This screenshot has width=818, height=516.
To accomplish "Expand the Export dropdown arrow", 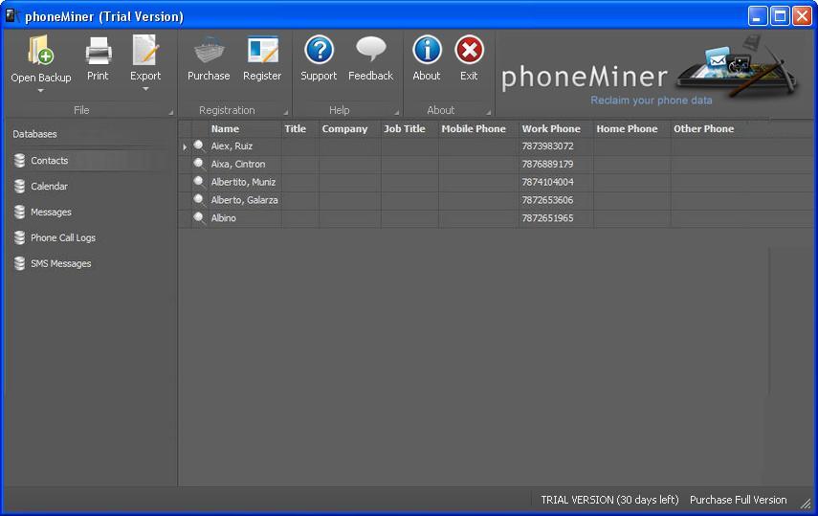I will click(145, 89).
